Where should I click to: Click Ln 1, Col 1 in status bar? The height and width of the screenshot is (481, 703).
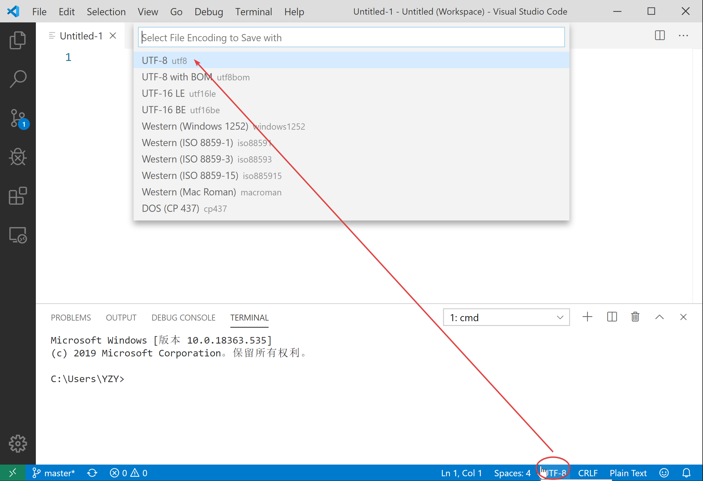pyautogui.click(x=461, y=473)
